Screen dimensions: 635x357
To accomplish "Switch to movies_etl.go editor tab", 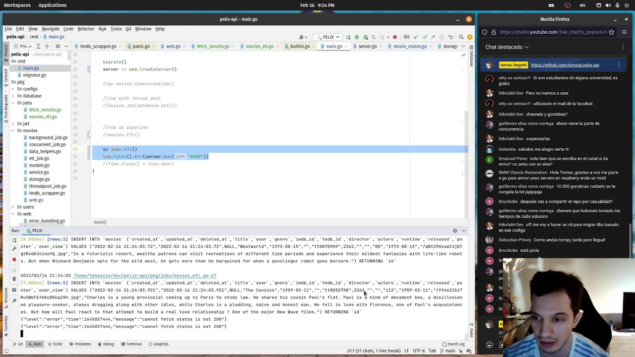I will (x=259, y=46).
